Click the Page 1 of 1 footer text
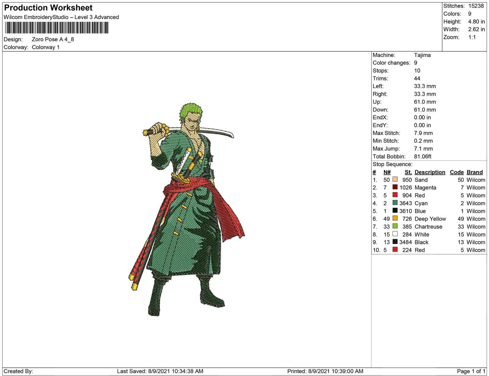 pos(471,371)
